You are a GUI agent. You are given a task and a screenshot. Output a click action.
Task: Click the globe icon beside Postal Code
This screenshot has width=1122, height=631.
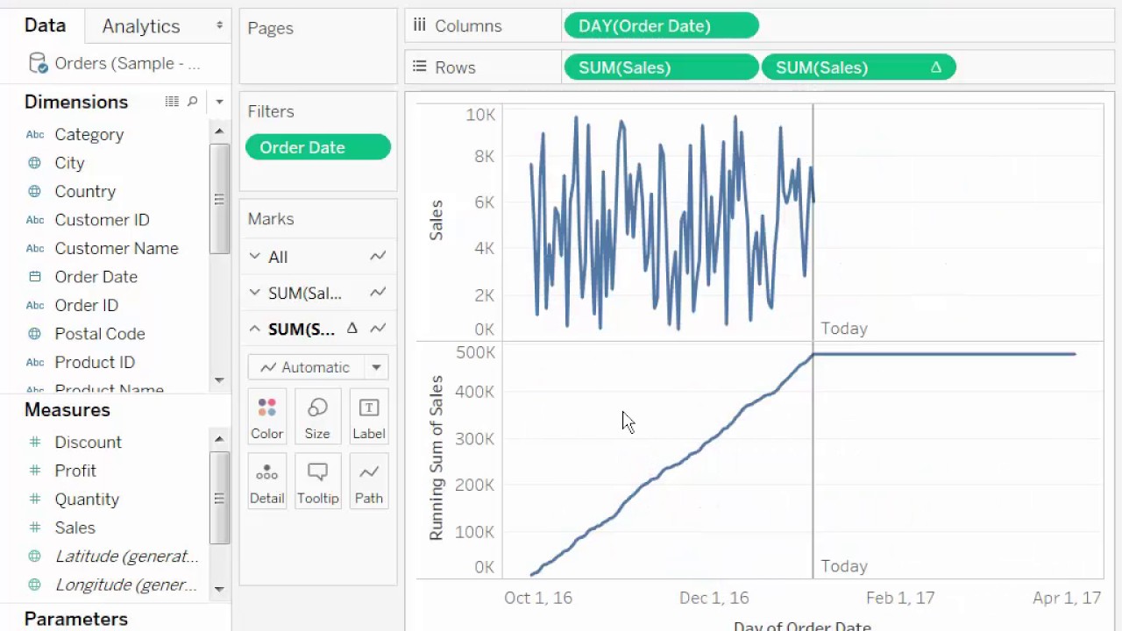click(x=35, y=334)
